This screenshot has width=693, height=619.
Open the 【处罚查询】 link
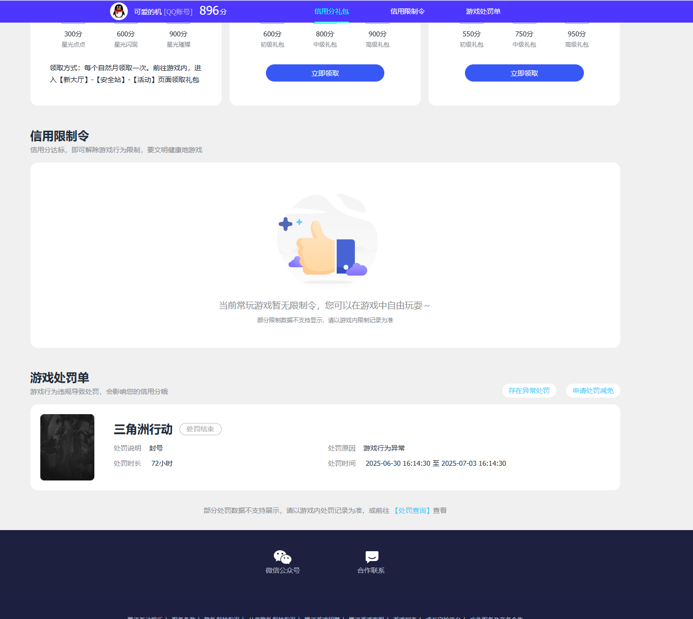click(x=412, y=510)
